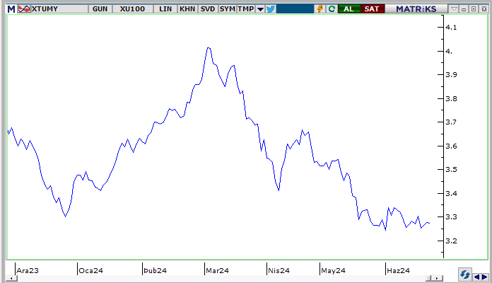Click the last point of the price line
This screenshot has height=283, width=492.
[429, 223]
